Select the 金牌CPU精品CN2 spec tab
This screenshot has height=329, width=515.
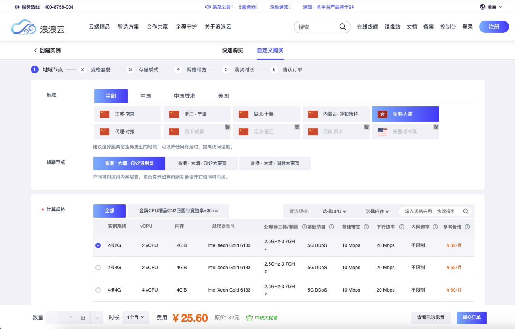(x=179, y=211)
